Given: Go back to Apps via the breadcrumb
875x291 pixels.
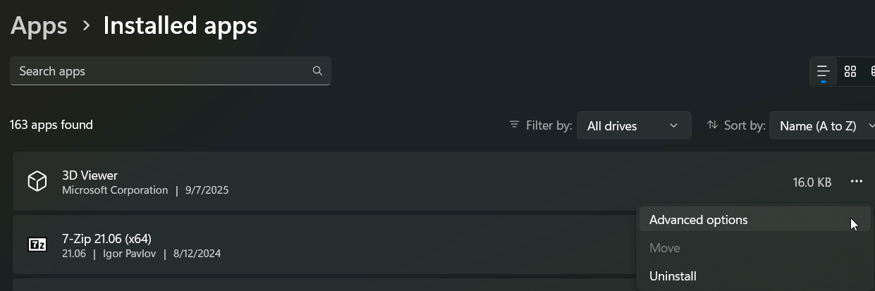Looking at the screenshot, I should point(39,26).
